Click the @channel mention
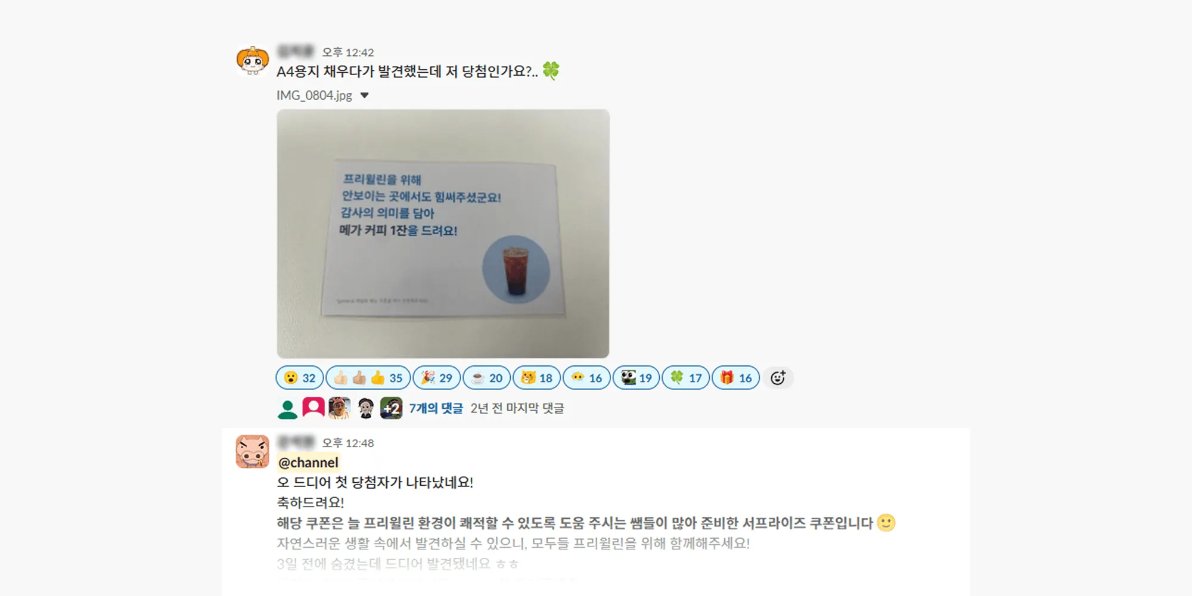Image resolution: width=1192 pixels, height=596 pixels. [x=308, y=462]
